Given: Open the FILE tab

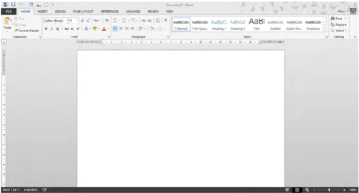Looking at the screenshot, I should (x=9, y=11).
